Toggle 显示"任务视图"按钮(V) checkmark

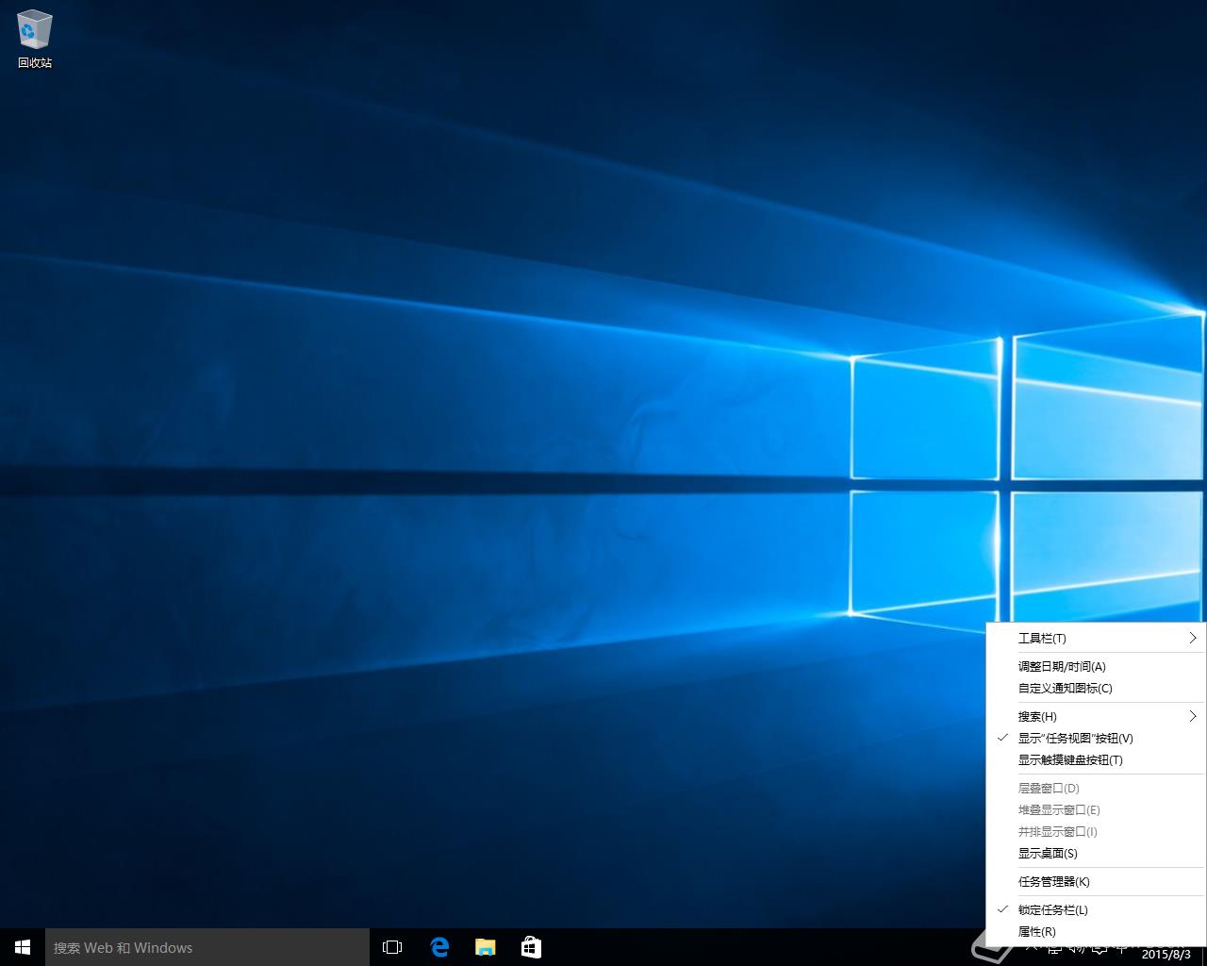(x=1096, y=739)
